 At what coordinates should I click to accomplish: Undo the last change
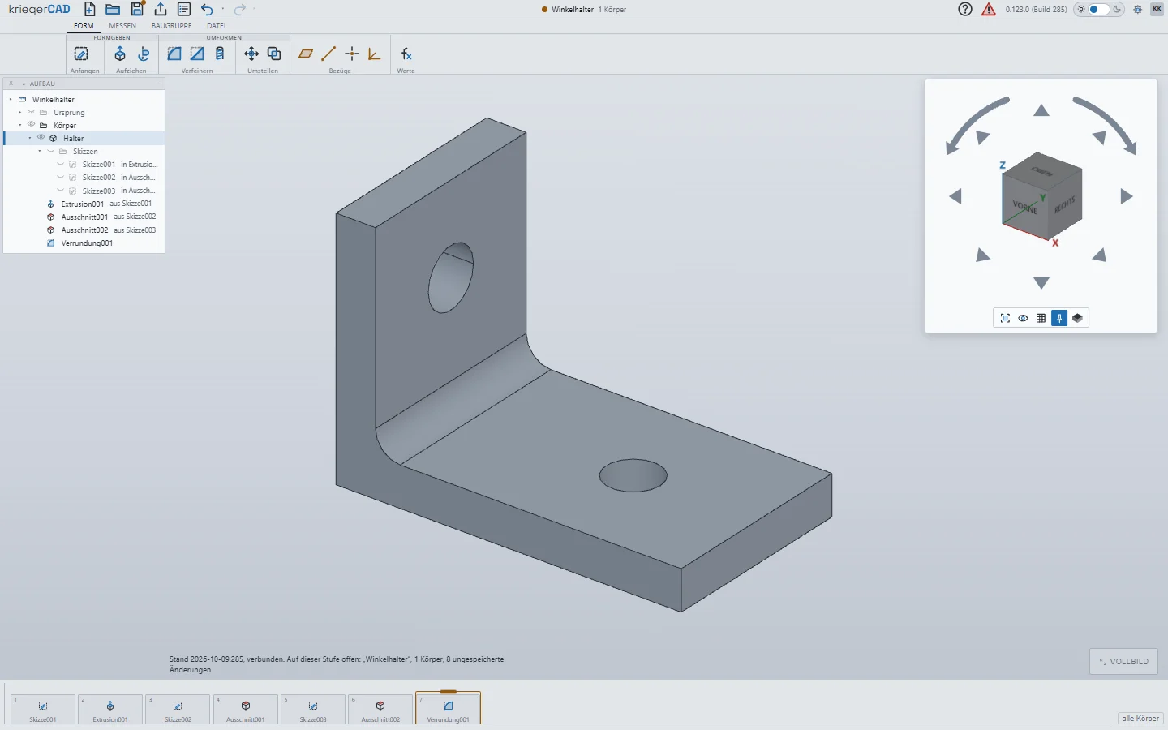(207, 10)
